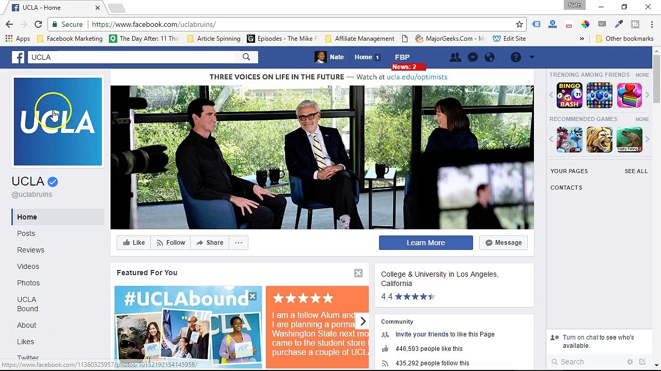The height and width of the screenshot is (371, 661).
Task: Select Videos in the page sidebar
Action: click(28, 266)
